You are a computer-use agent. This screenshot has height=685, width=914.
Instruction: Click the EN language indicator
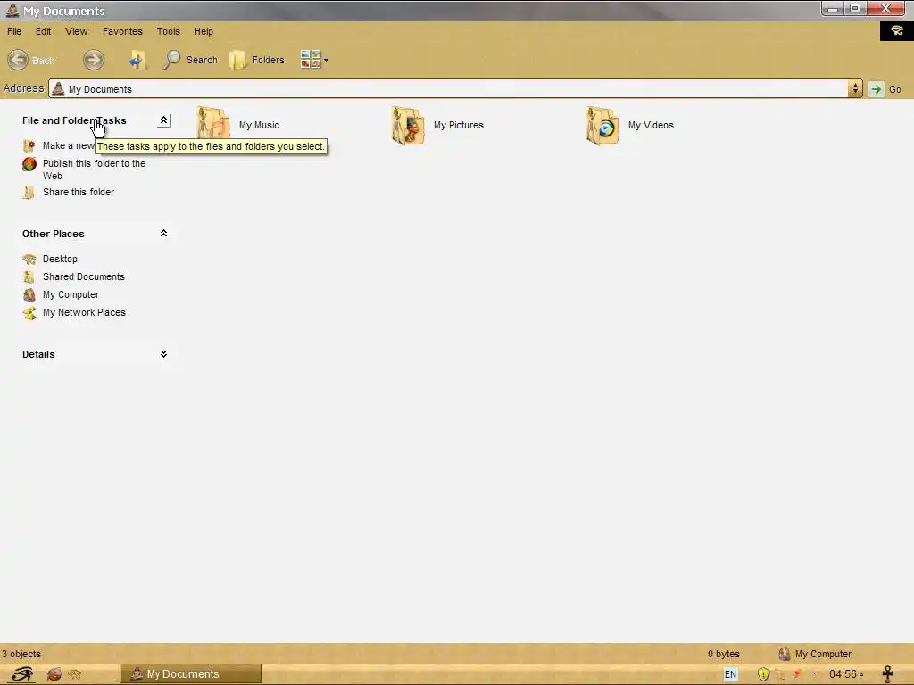[730, 674]
